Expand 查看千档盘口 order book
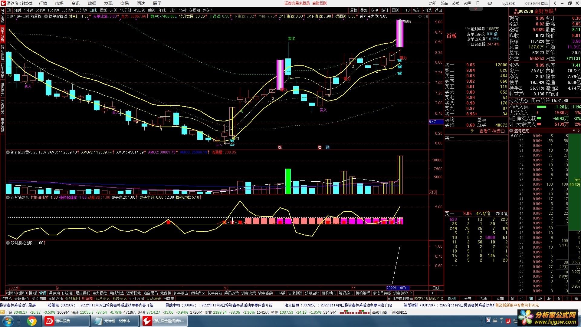Screen dimensions: 581x327 [x=492, y=131]
